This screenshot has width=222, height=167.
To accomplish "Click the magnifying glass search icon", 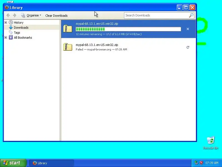I will click(191, 15).
